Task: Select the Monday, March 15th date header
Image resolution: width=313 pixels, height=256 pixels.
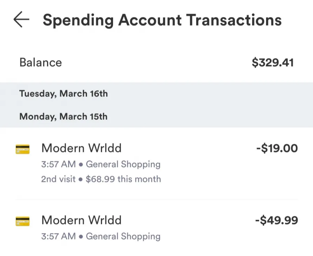Action: [x=64, y=116]
